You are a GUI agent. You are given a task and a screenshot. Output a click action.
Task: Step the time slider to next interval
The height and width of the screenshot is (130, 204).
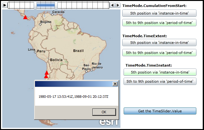(118, 5)
